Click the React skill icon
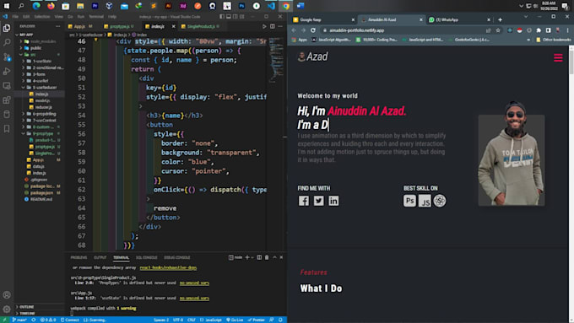The height and width of the screenshot is (323, 574). [x=440, y=201]
